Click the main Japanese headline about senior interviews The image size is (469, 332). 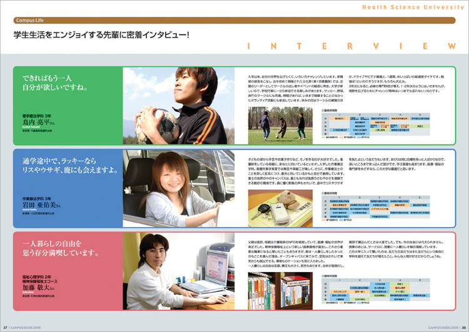104,35
